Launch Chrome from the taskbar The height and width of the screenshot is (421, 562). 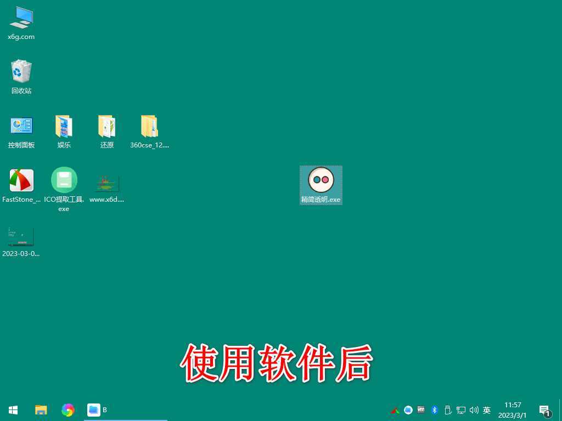point(68,409)
